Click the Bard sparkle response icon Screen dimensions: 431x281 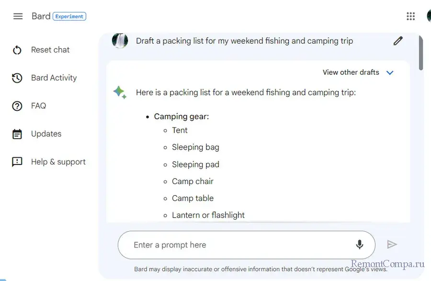pos(120,92)
